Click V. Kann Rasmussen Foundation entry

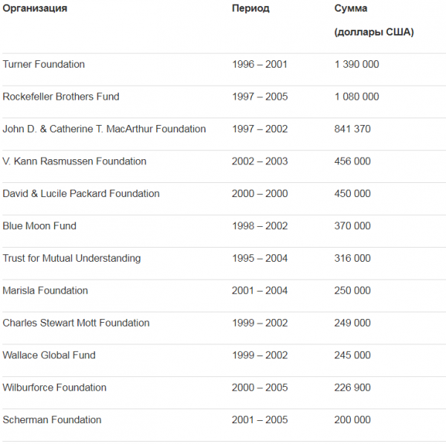(74, 161)
